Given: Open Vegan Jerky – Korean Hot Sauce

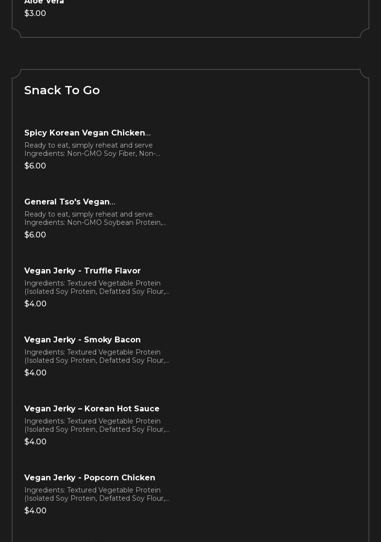Looking at the screenshot, I should tap(92, 408).
